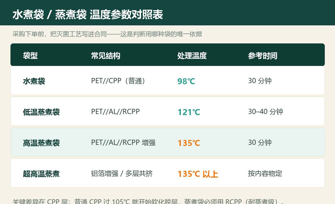Image resolution: width=335 pixels, height=204 pixels.
Task: Click the 铝箔增强 / 多层共挤 structure cell
Action: pos(122,173)
